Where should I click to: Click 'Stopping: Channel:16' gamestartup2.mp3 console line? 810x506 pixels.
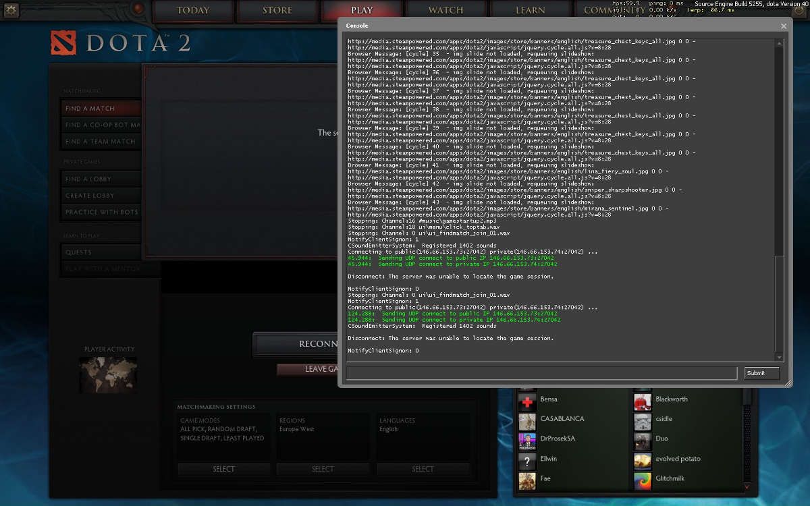coord(422,221)
